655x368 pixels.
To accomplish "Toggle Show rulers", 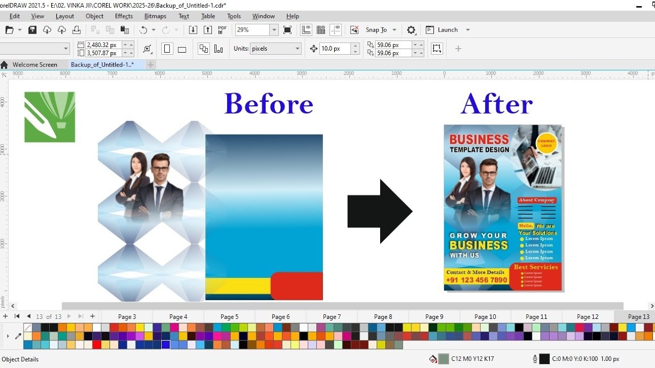I will (x=306, y=30).
